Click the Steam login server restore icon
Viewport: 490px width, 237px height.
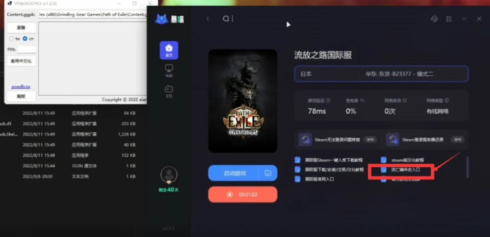pos(393,139)
